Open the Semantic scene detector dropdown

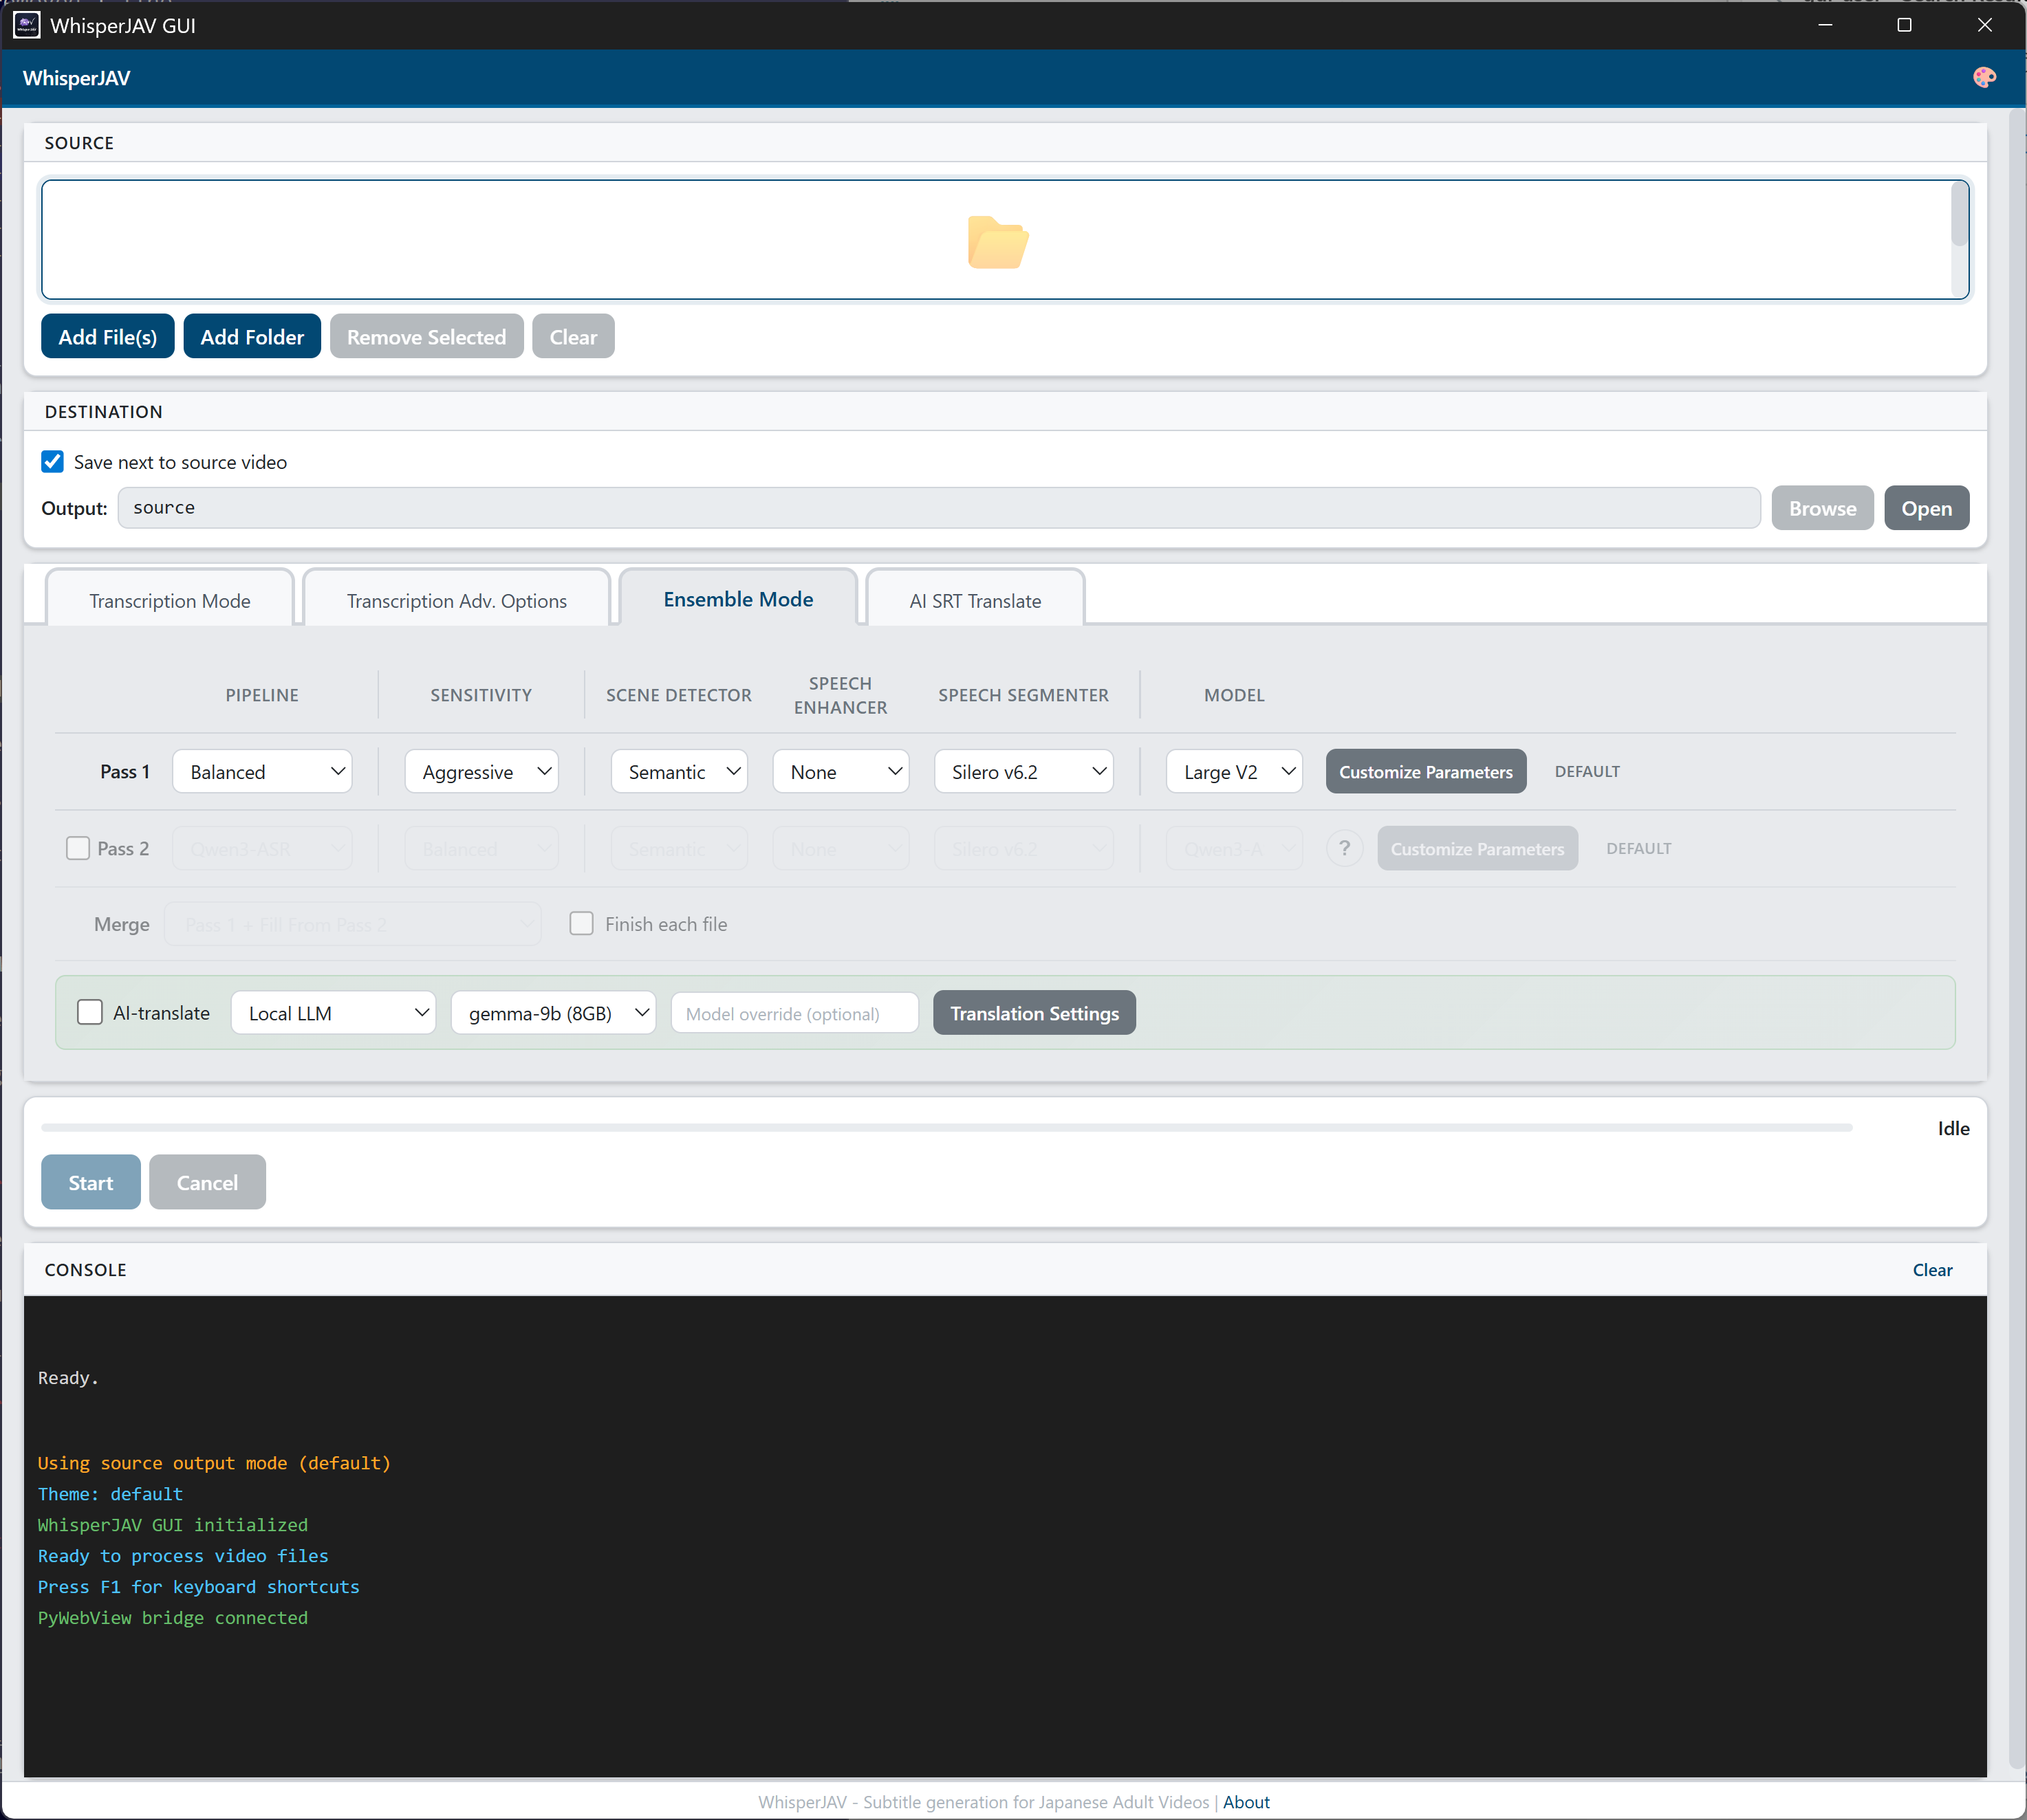(x=678, y=771)
